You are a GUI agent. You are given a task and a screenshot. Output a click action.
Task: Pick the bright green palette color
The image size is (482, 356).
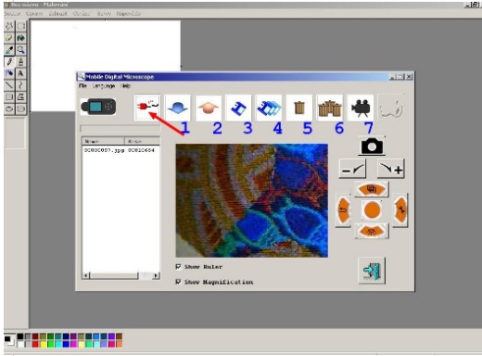(51, 344)
